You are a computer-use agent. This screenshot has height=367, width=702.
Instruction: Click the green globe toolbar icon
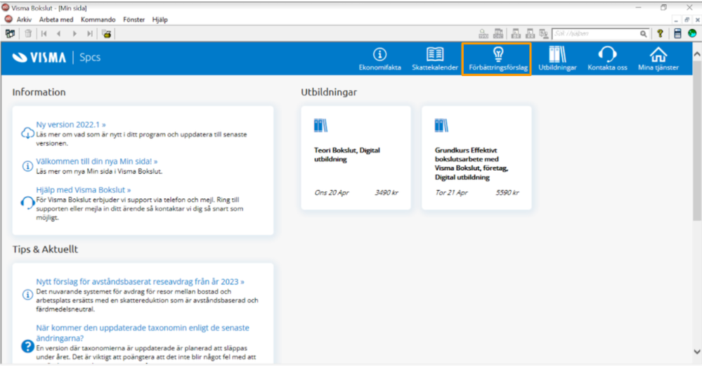(692, 34)
